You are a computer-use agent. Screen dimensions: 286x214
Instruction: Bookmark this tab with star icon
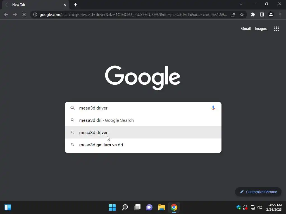point(242,14)
